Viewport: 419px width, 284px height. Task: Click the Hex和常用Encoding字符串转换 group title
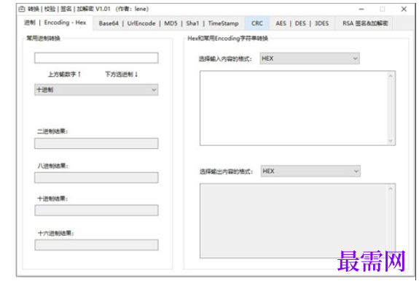(227, 38)
